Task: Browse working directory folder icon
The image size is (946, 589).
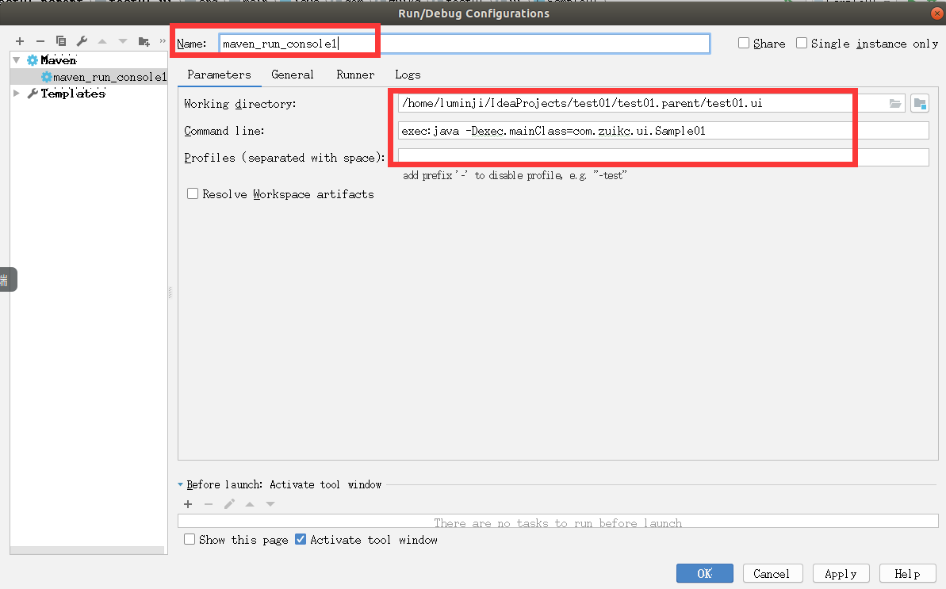Action: click(895, 104)
